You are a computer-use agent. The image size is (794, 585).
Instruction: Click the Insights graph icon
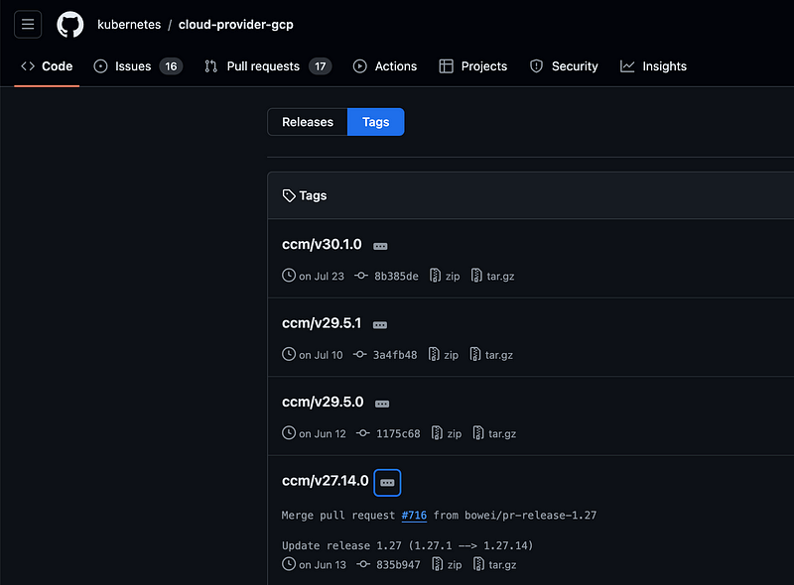click(x=627, y=66)
